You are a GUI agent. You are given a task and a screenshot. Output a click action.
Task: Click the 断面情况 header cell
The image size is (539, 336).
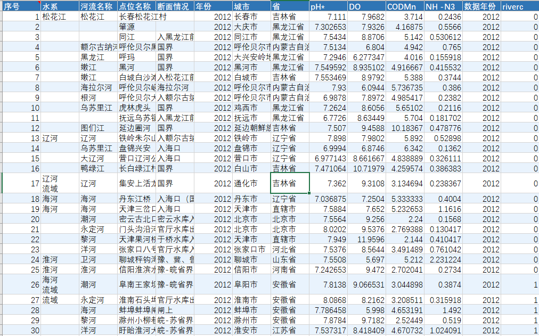(175, 6)
